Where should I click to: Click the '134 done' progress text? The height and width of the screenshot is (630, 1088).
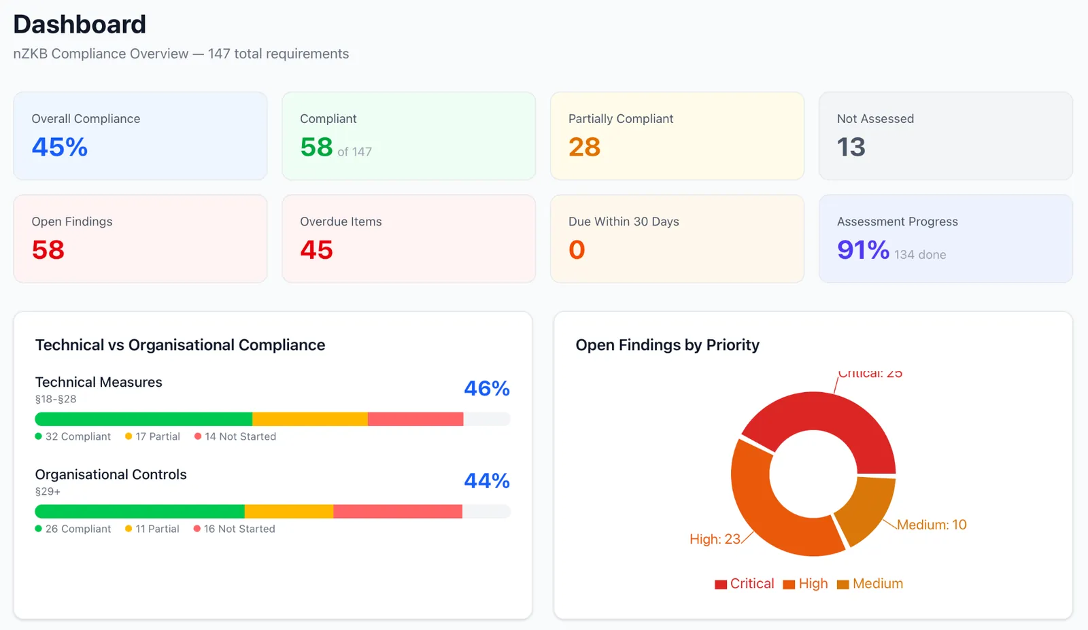pos(920,255)
